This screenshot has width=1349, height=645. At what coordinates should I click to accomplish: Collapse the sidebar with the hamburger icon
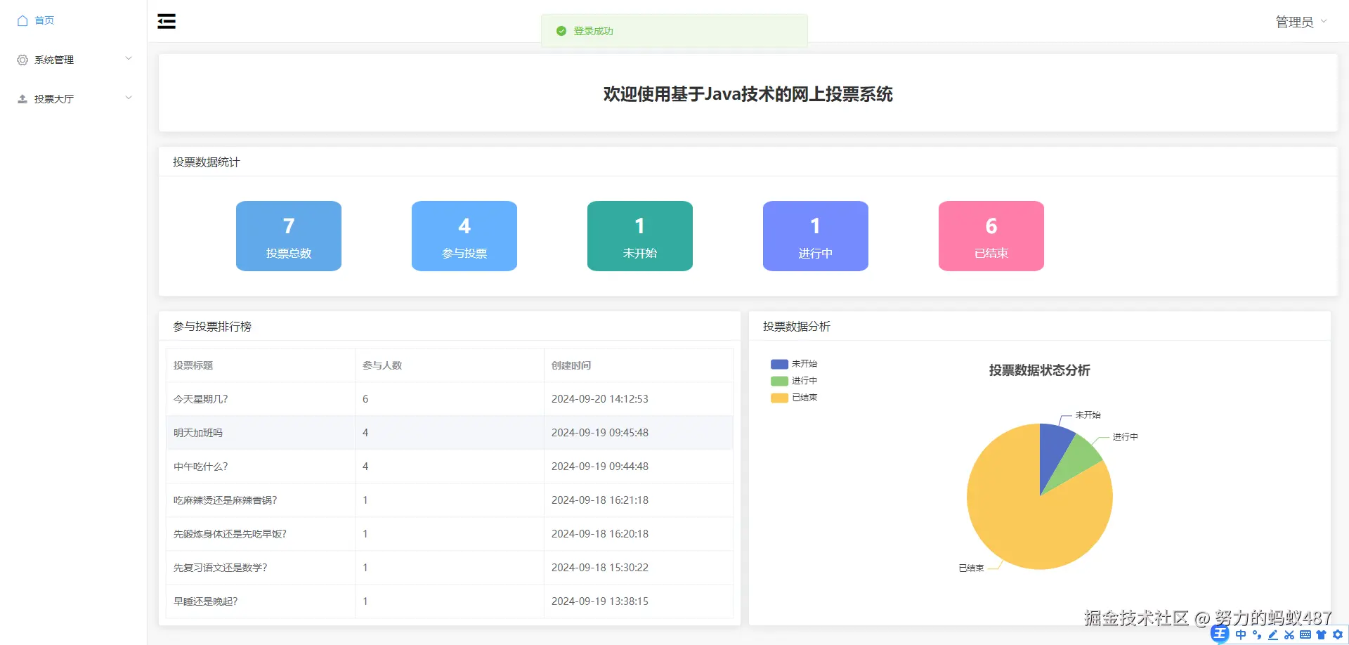pyautogui.click(x=167, y=21)
